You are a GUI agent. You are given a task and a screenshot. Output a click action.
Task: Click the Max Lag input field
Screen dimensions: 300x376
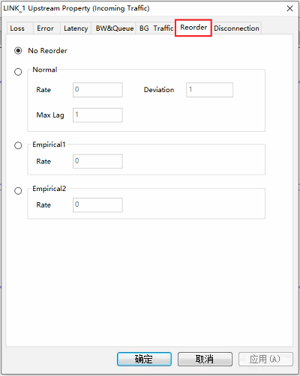97,115
